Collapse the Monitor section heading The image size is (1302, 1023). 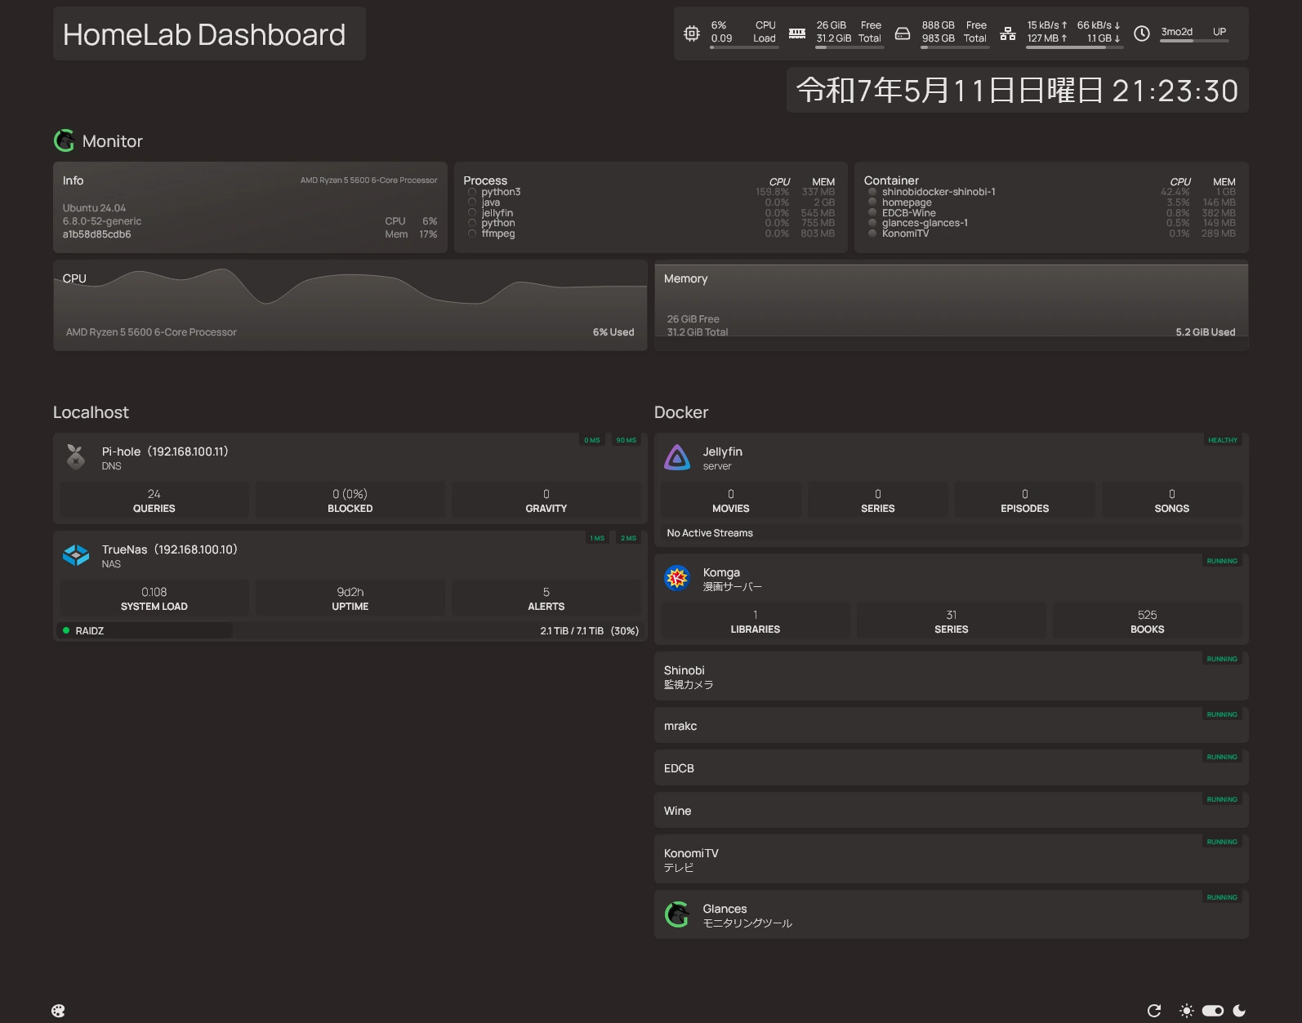coord(113,141)
